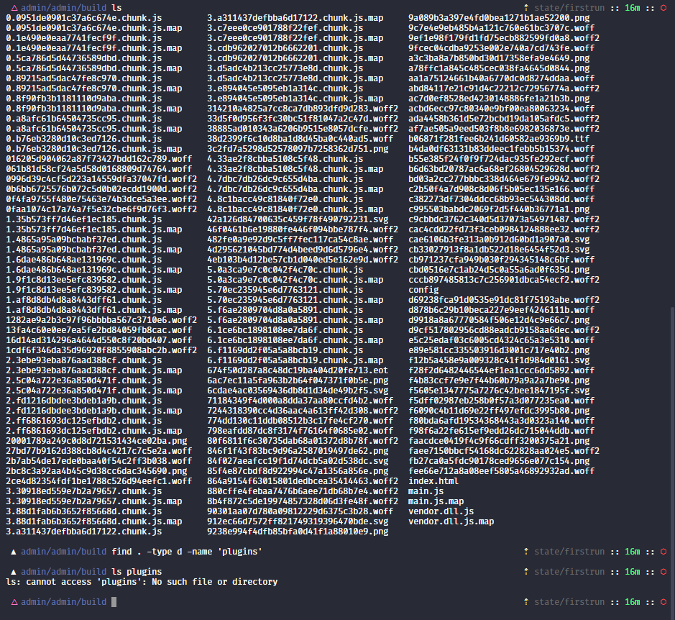
Task: Click the file 'f12b5a458e9a009328c41f1d984d0161.svg'
Action: [498, 360]
